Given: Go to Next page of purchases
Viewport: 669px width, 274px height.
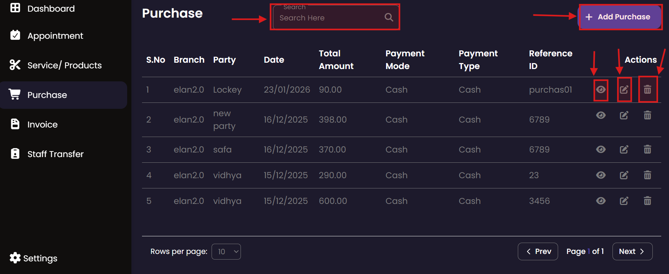Looking at the screenshot, I should (632, 251).
